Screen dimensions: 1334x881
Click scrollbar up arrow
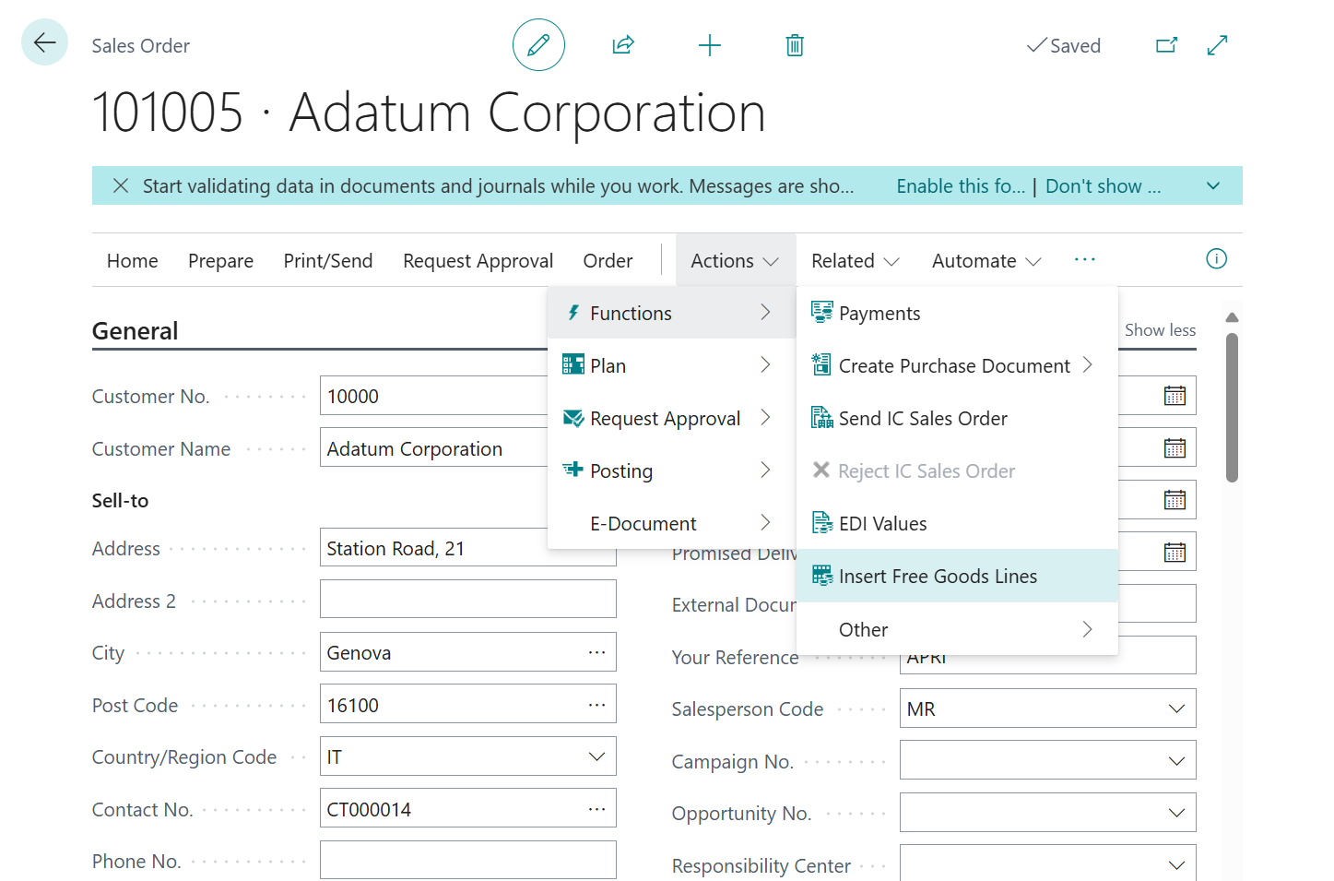[x=1232, y=317]
